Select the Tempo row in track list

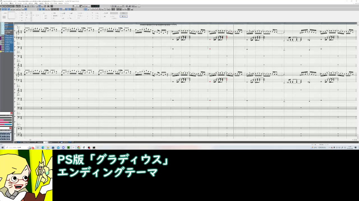pos(9,25)
